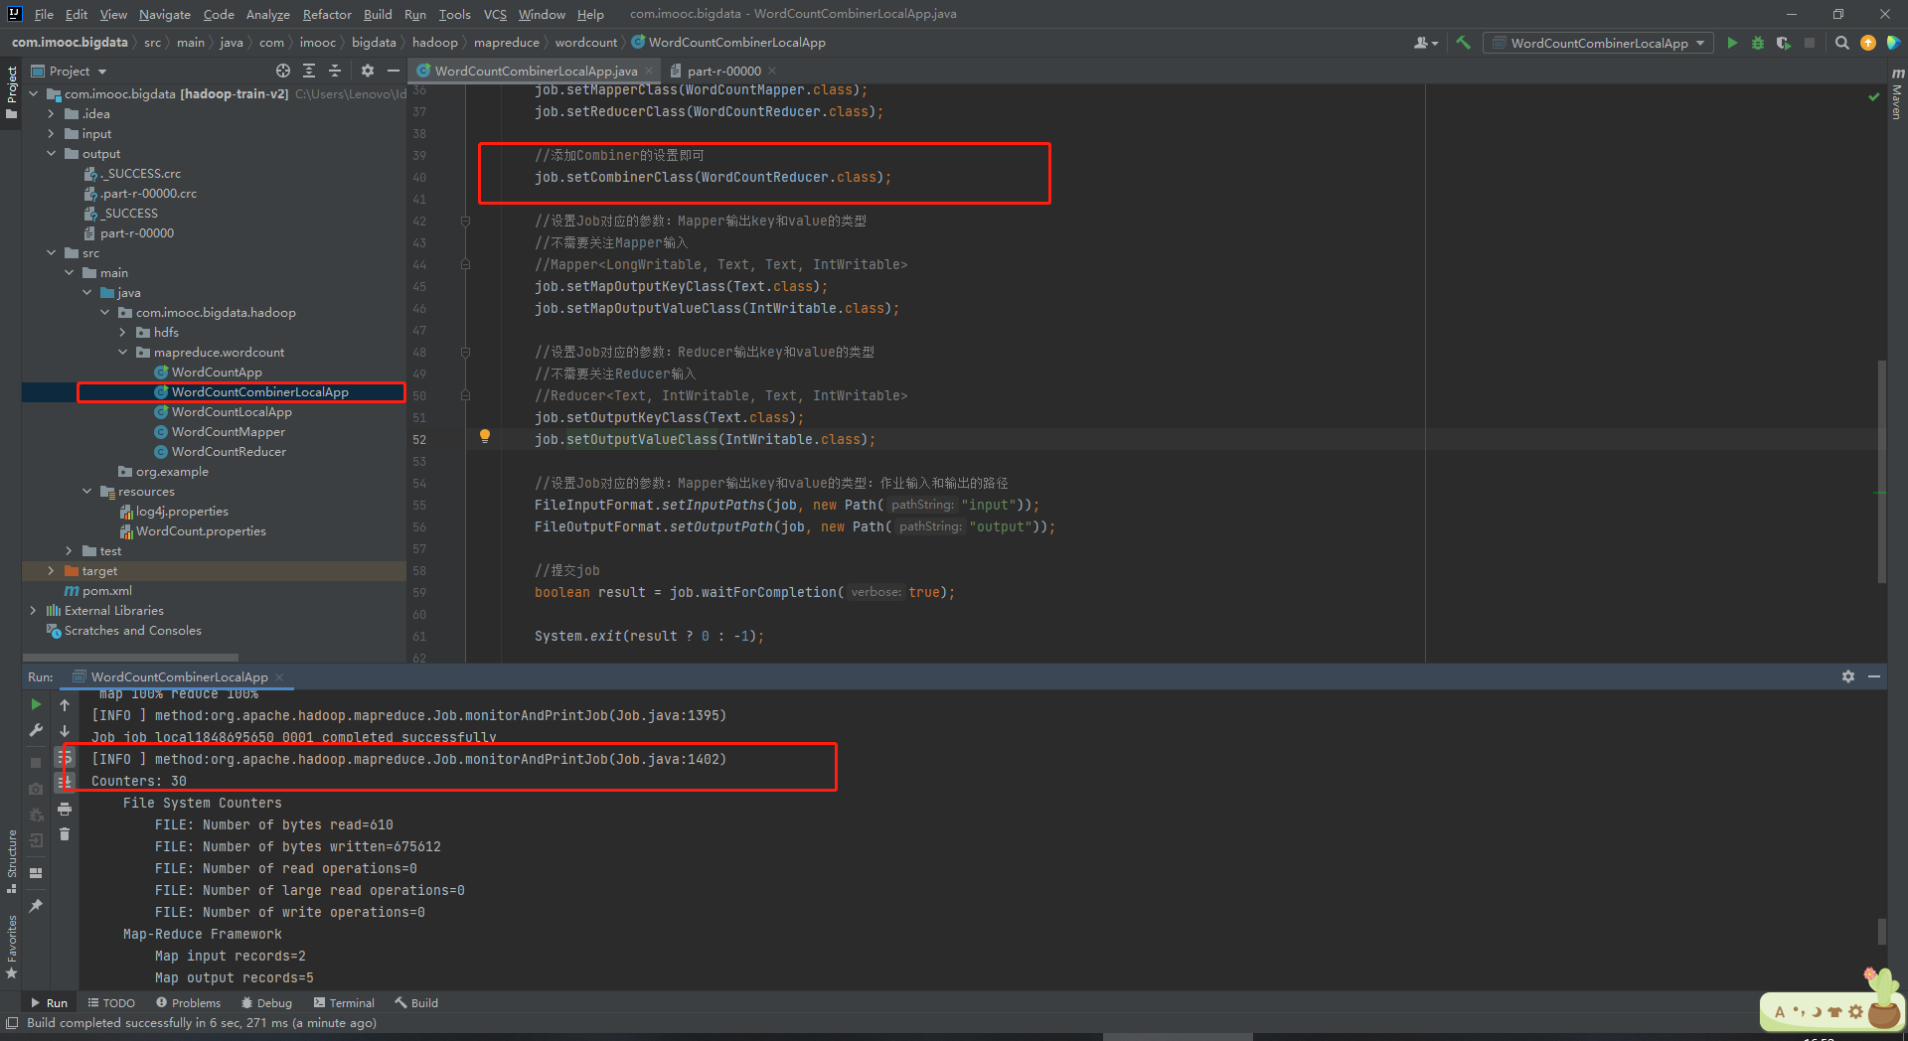
Task: Collapse the output folder in the tree
Action: coord(51,154)
